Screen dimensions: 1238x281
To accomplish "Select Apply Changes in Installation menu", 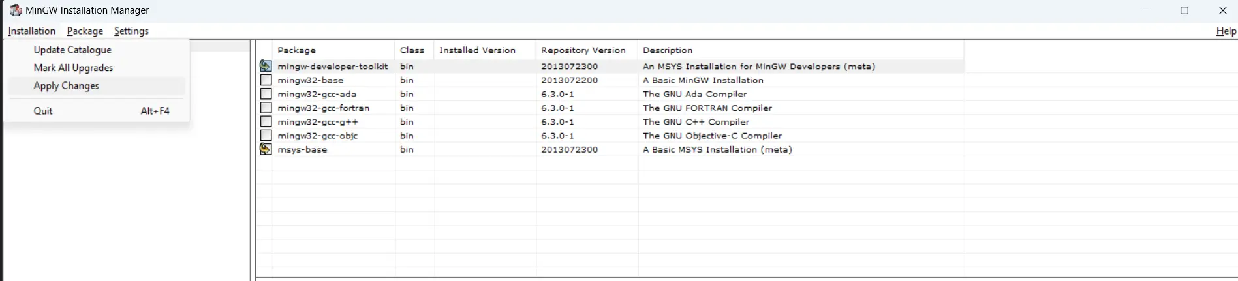I will tap(97, 86).
